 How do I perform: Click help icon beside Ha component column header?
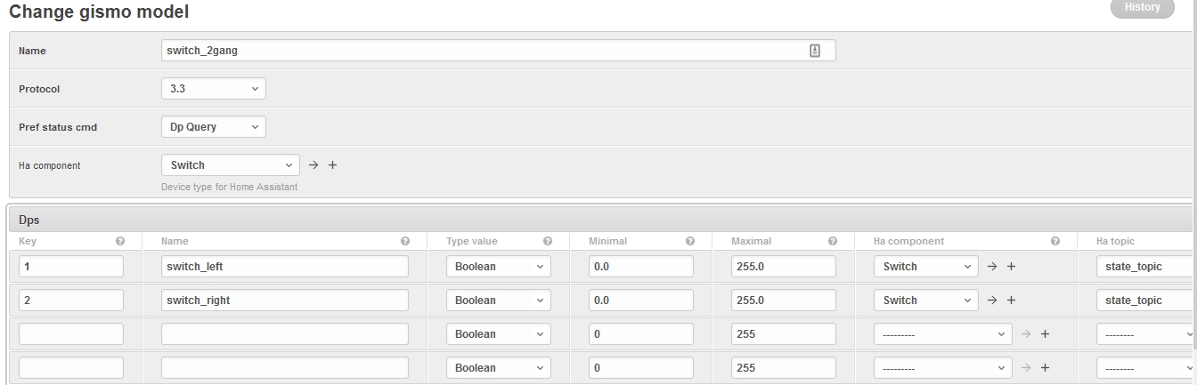click(1055, 241)
